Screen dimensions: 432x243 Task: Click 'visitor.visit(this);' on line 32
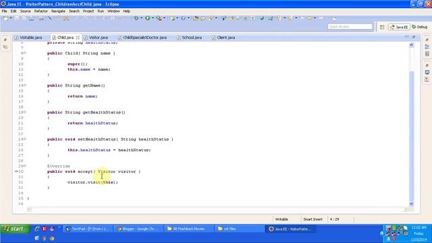tap(92, 182)
